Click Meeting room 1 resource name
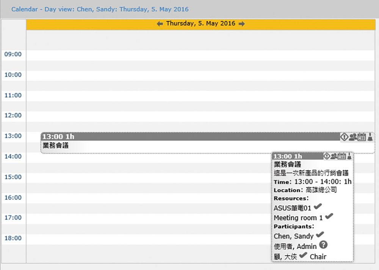Viewport: 379px width, 270px height. coord(298,218)
